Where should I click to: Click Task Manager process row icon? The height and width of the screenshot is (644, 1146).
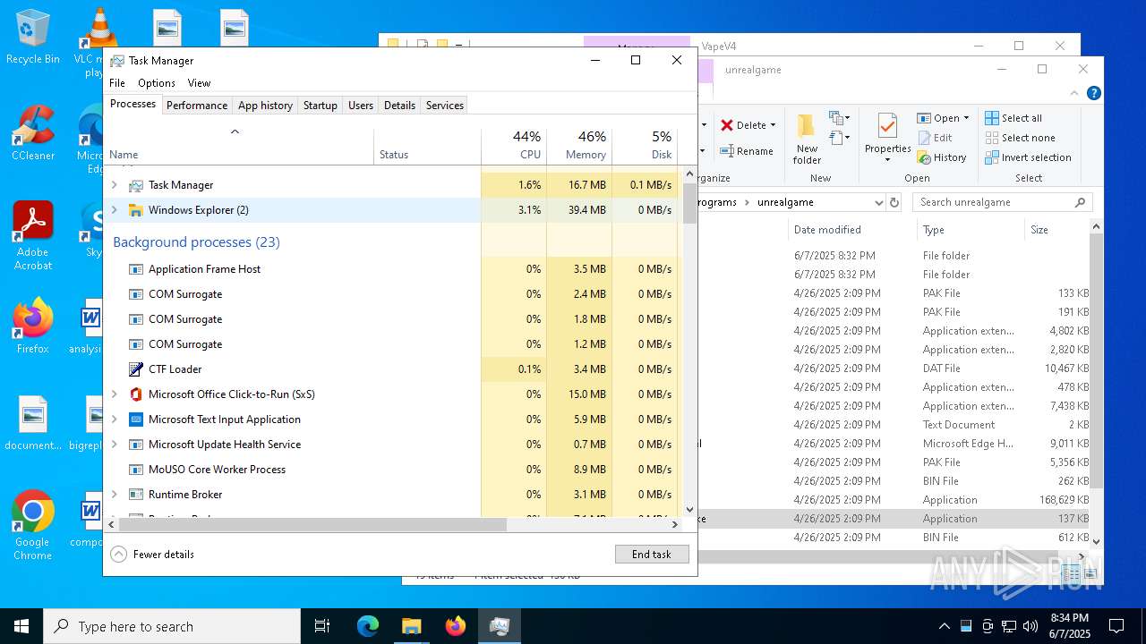(x=136, y=185)
